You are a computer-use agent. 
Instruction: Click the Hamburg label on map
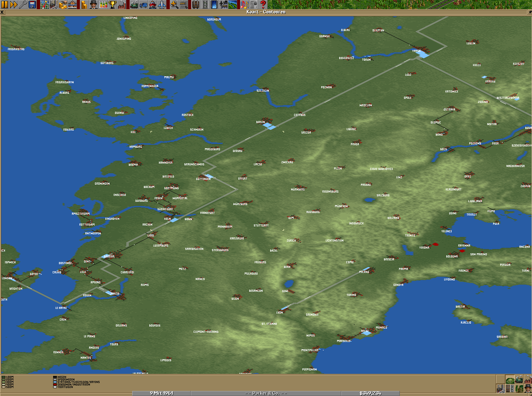(136, 147)
